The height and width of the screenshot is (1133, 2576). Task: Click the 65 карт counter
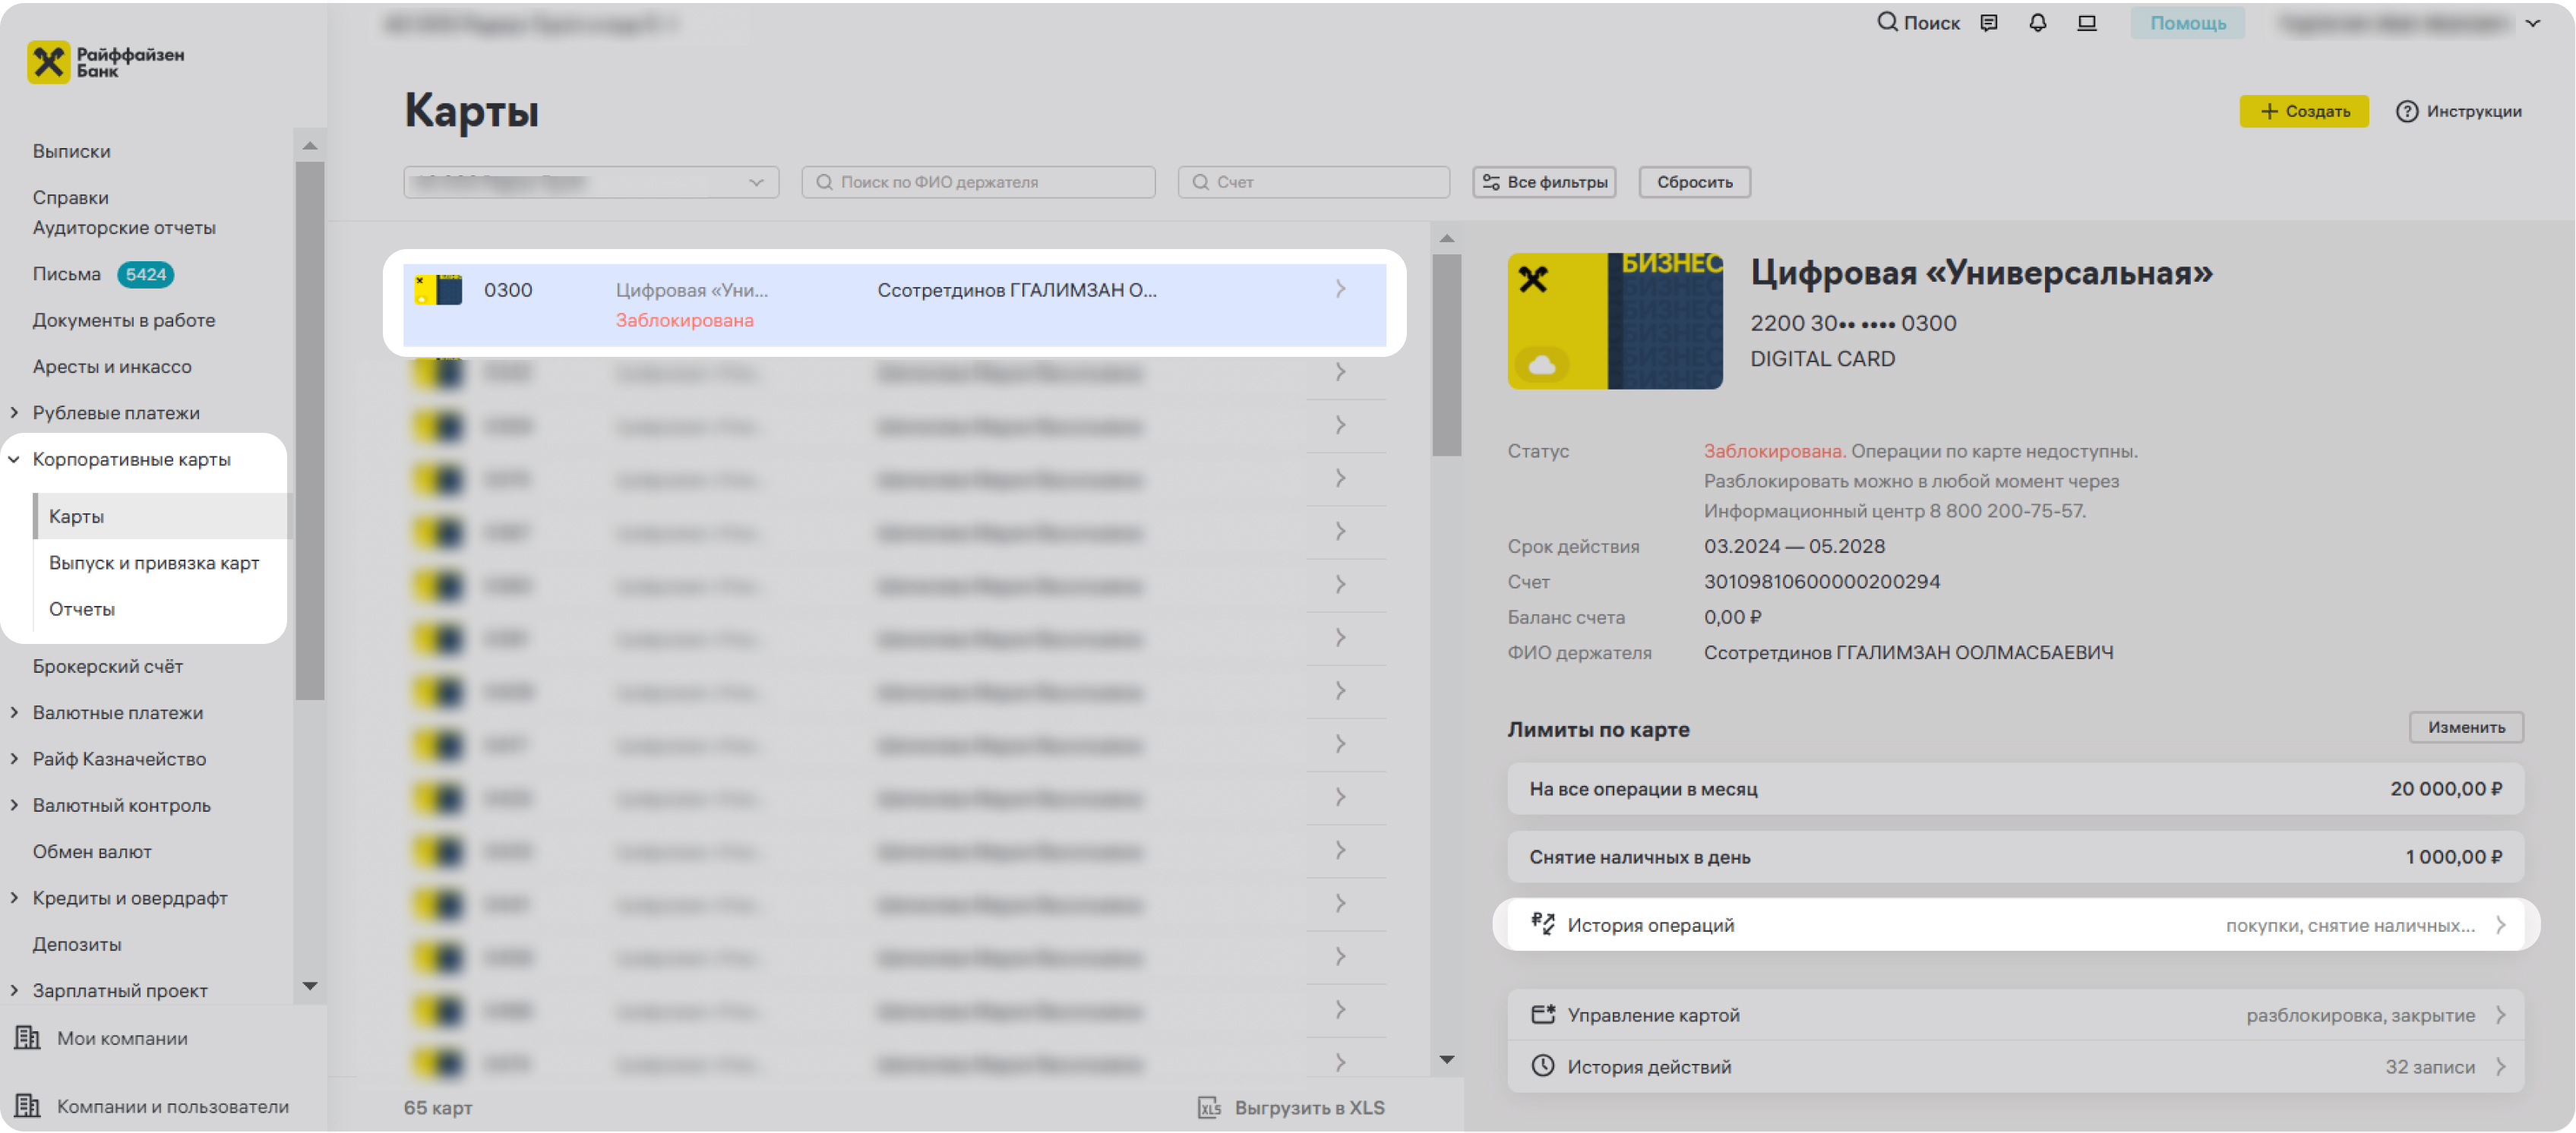coord(437,1107)
